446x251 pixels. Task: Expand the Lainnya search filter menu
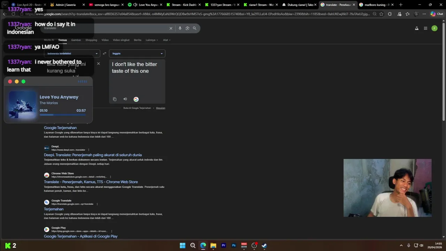tap(152, 40)
